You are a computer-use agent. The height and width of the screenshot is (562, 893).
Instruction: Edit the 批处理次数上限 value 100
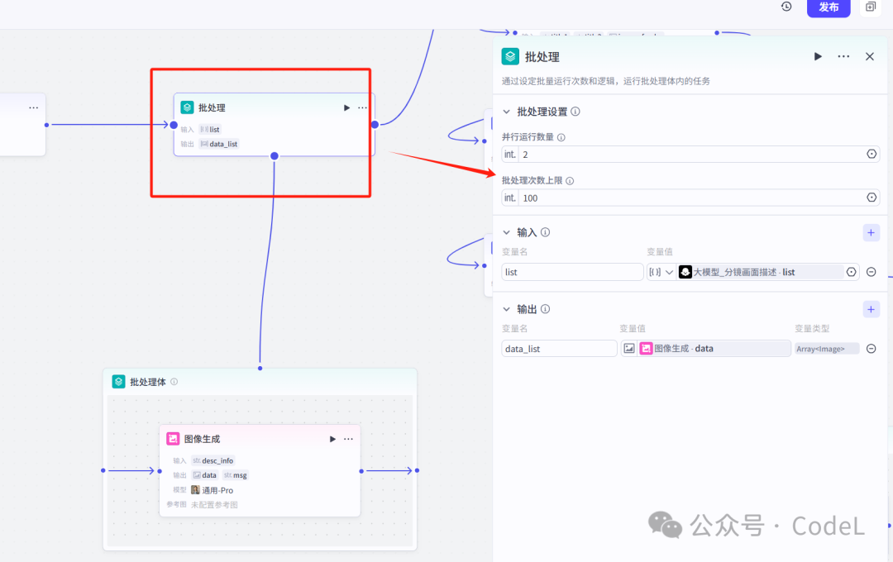[x=690, y=198]
